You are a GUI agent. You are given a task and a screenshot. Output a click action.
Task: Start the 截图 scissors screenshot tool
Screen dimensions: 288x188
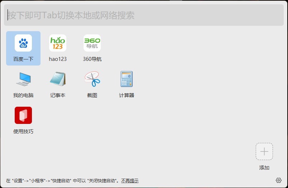(x=92, y=79)
